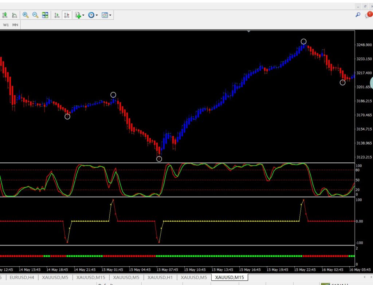This screenshot has height=285, width=373.
Task: Click the 15 May 01:45 time label
Action: (112, 270)
